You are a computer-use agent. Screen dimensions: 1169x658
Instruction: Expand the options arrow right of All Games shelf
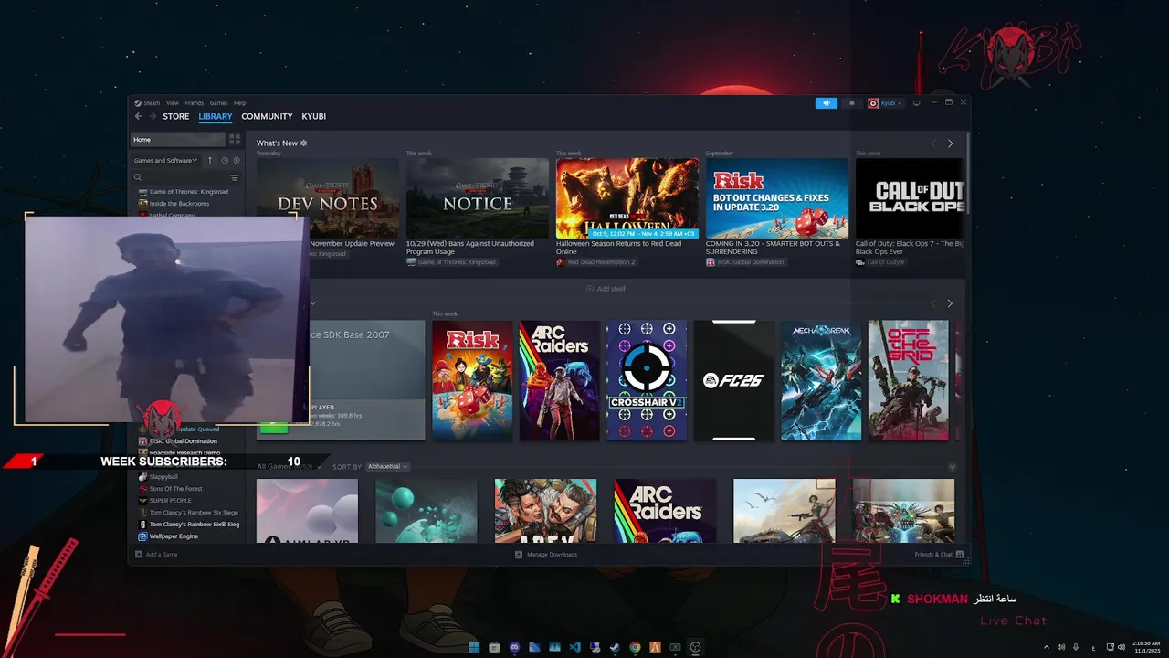[x=952, y=467]
